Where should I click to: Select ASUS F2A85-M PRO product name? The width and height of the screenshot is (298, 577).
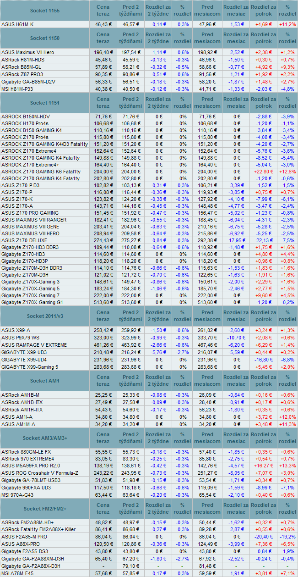[24, 536]
